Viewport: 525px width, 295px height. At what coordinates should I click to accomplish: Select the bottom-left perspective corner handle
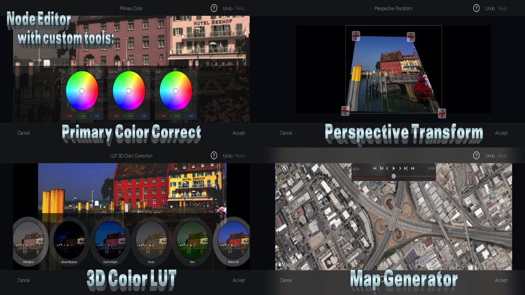[x=345, y=111]
